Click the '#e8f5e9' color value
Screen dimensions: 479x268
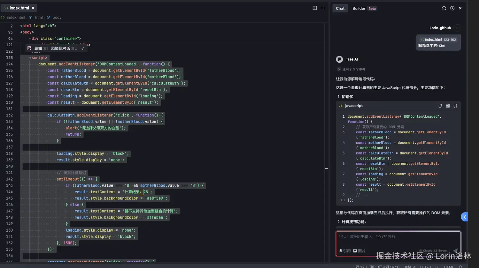[156, 198]
